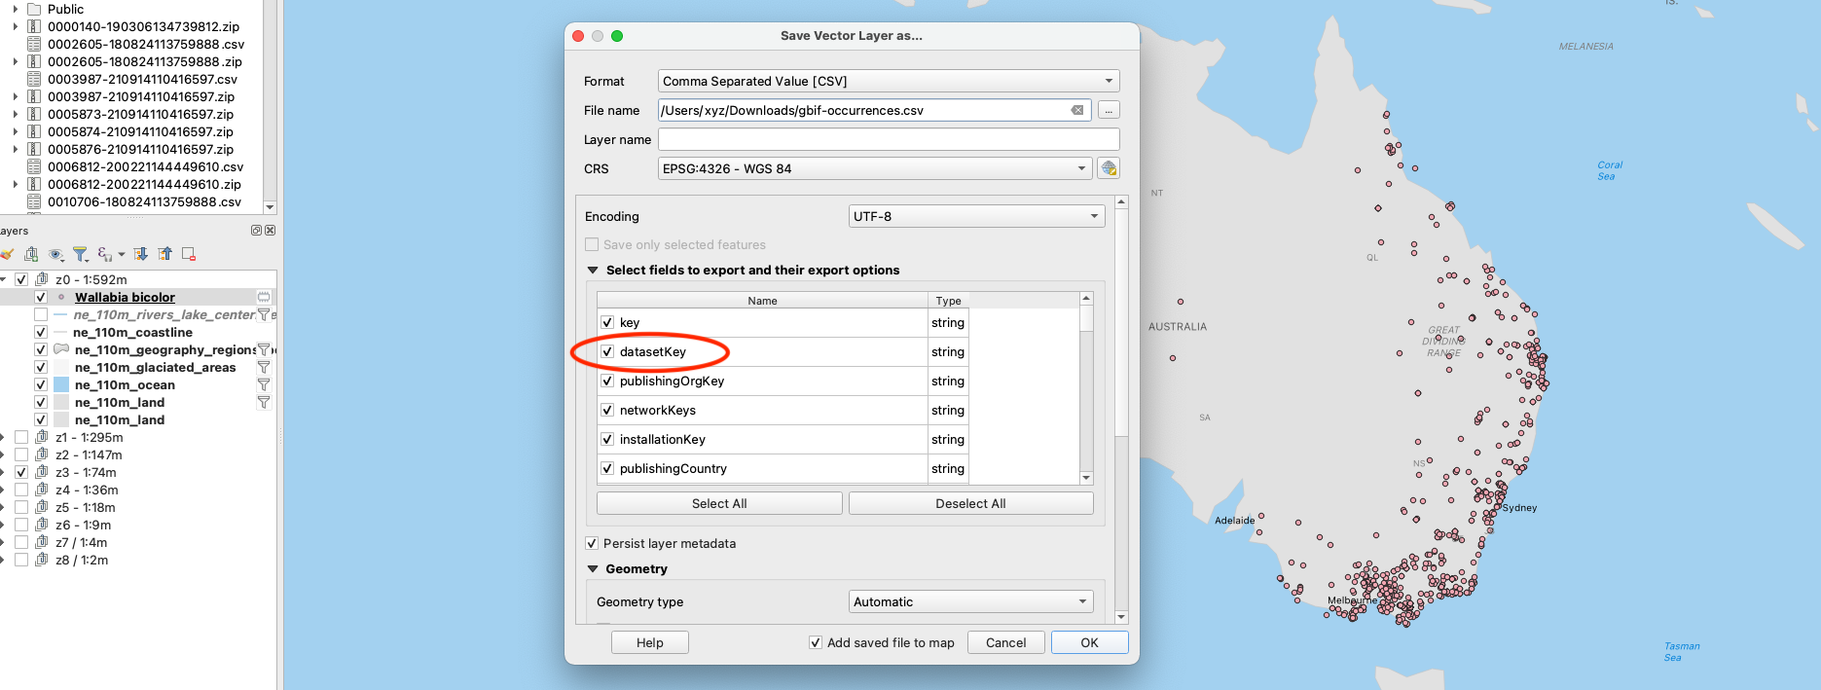
Task: Click the Help button
Action: tap(649, 642)
